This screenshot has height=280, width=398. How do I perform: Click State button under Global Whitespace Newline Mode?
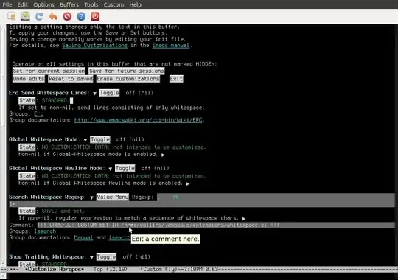pyautogui.click(x=27, y=176)
